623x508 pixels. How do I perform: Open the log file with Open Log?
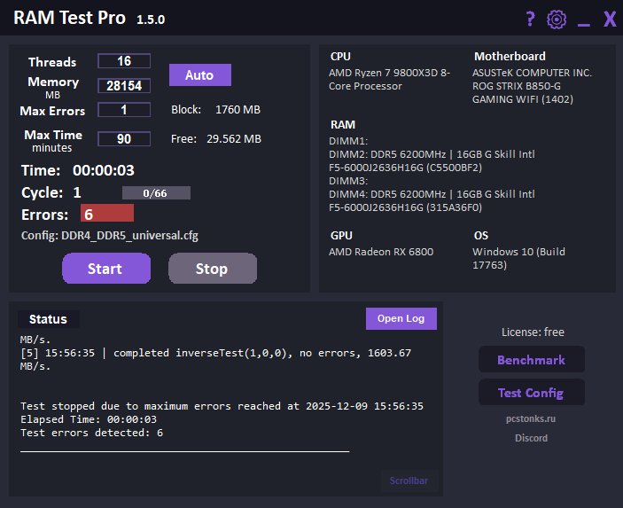click(x=401, y=318)
